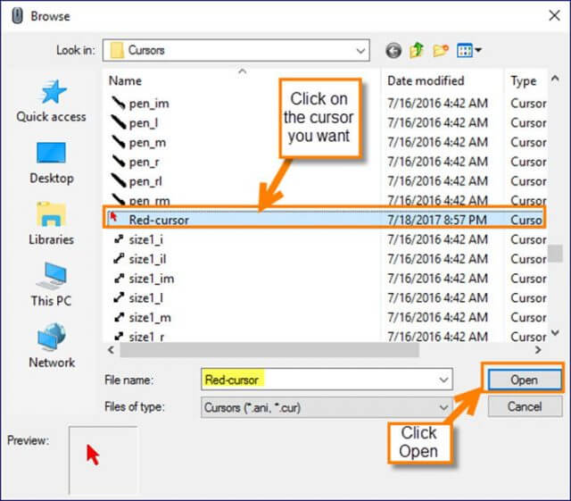Click the pen_rl cursor file icon
This screenshot has height=501, width=571.
[119, 181]
